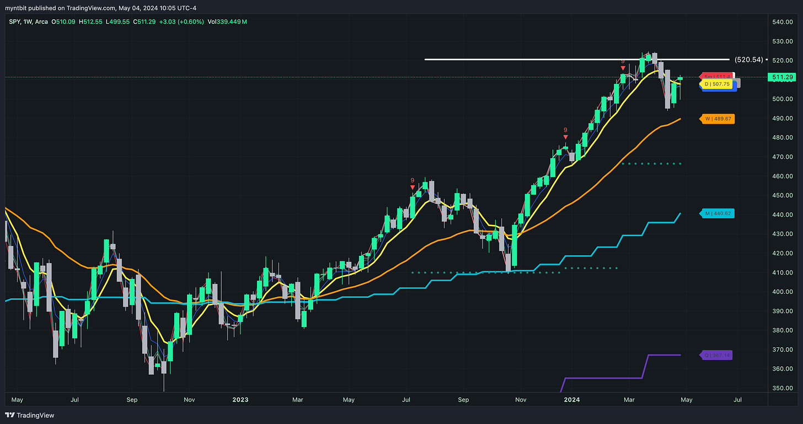Click the 390.00 price axis label
The image size is (803, 424).
click(x=782, y=312)
